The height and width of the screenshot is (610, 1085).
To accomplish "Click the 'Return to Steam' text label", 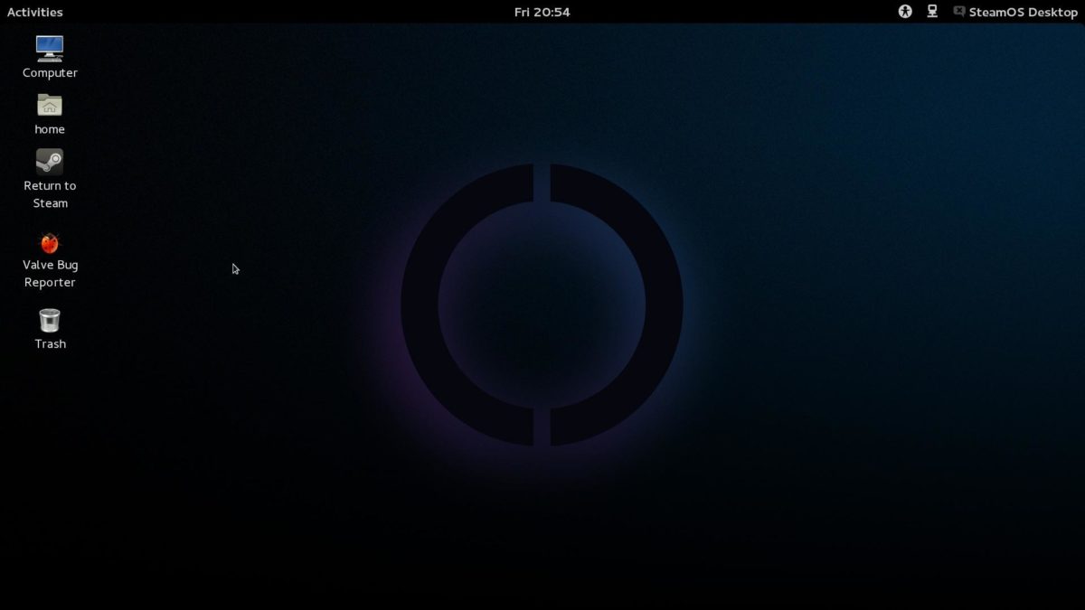I will pyautogui.click(x=49, y=194).
